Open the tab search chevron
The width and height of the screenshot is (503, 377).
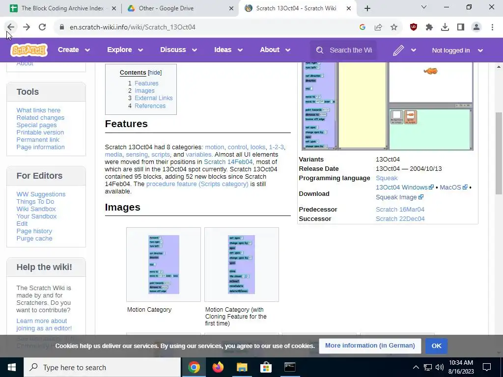point(424,7)
